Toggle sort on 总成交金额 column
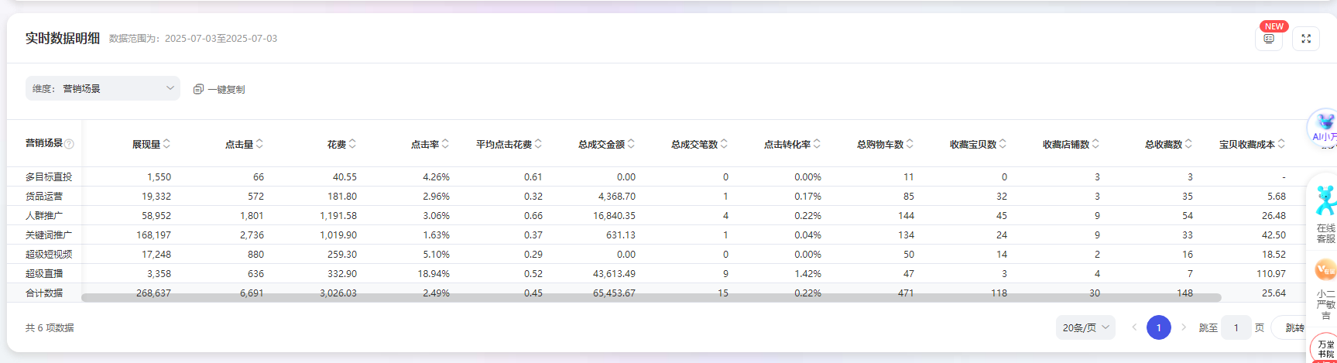 pyautogui.click(x=631, y=144)
